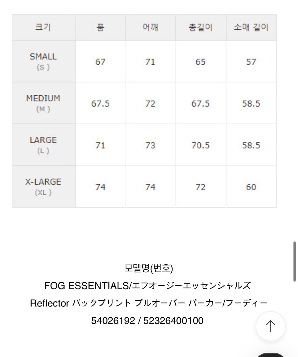Select the 총길이 column header
Image resolution: width=298 pixels, height=357 pixels.
(201, 27)
